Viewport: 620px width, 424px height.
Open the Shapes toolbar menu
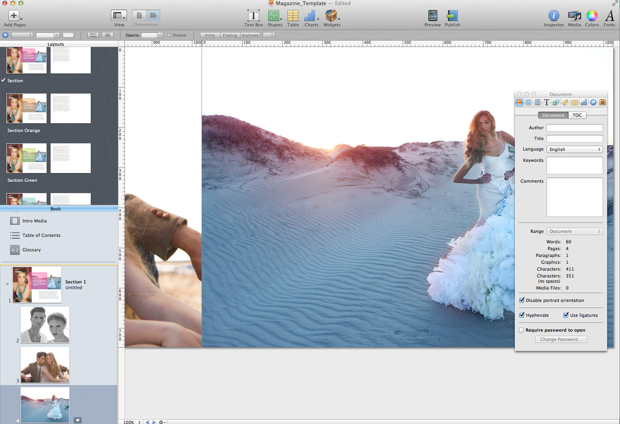[x=275, y=16]
